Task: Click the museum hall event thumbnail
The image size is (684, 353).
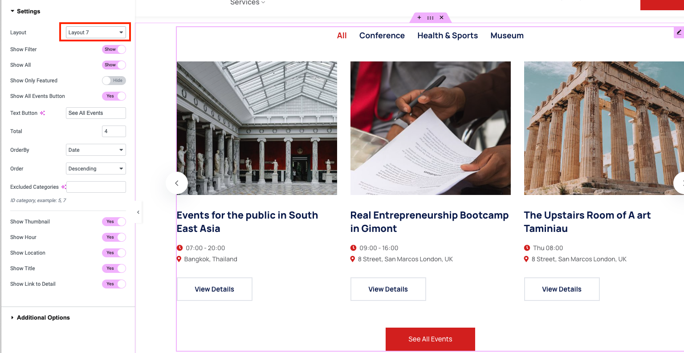Action: pyautogui.click(x=257, y=128)
